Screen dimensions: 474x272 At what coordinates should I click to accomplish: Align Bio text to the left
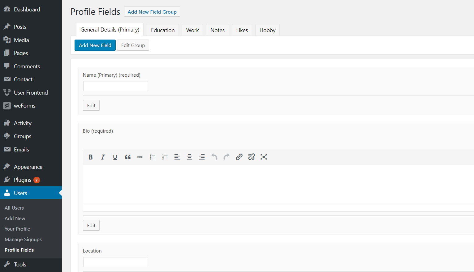(177, 157)
